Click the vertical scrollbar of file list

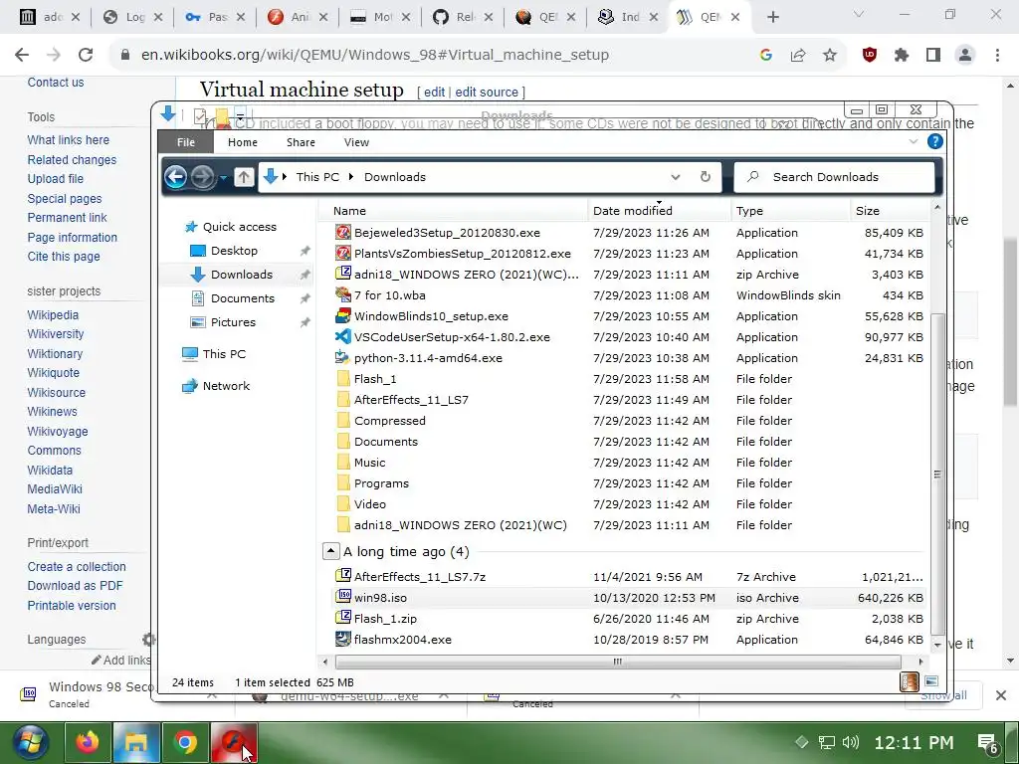937,474
